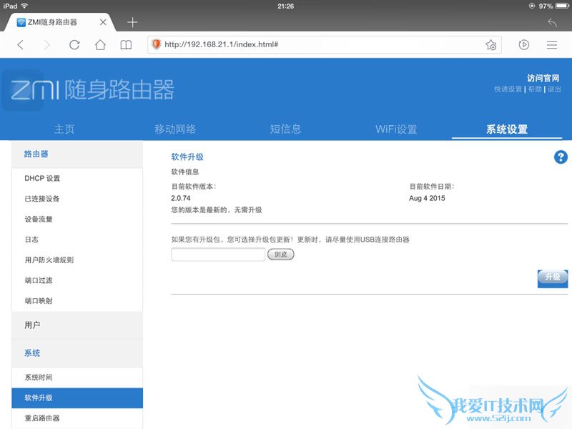Reload the page with the refresh icon
Viewport: 572px width, 429px height.
point(74,44)
